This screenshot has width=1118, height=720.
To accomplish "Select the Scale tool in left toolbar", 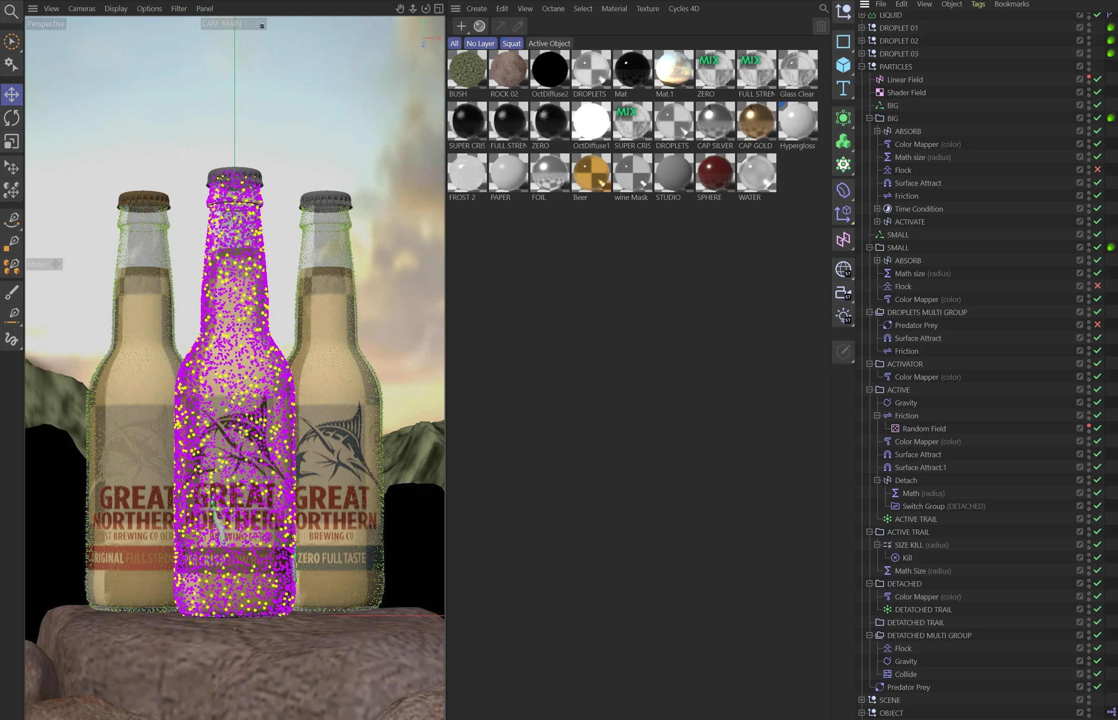I will click(12, 141).
